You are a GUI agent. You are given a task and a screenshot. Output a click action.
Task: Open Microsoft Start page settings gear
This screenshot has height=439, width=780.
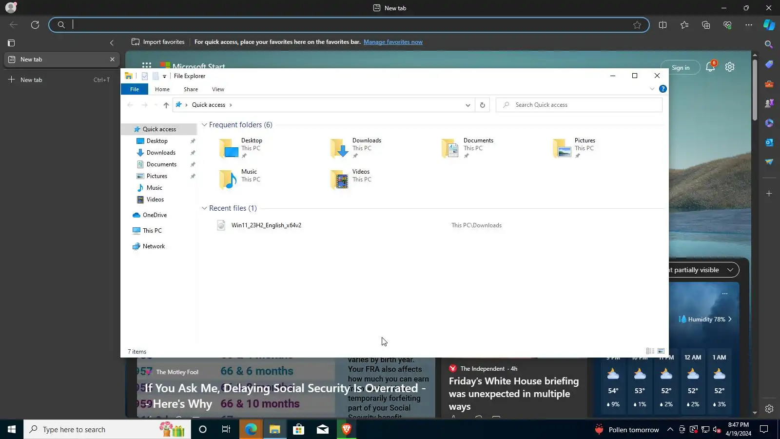(730, 67)
